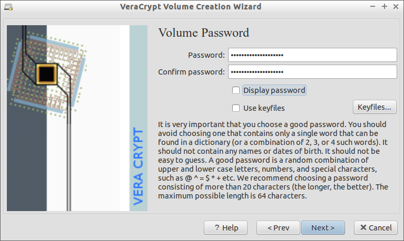Click the question mark icon on Help
The height and width of the screenshot is (241, 404).
click(217, 227)
